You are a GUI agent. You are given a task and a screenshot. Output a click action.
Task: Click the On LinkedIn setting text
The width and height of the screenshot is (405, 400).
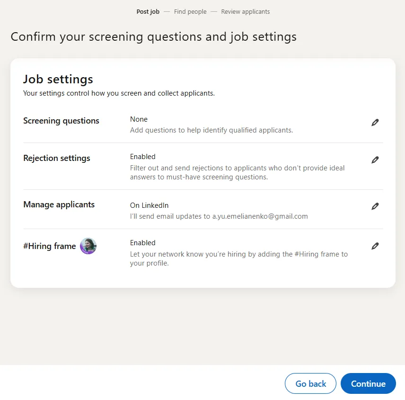point(149,205)
